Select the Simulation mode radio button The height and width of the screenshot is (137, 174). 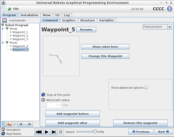(3, 129)
